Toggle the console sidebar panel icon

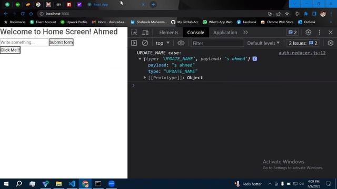click(x=134, y=43)
